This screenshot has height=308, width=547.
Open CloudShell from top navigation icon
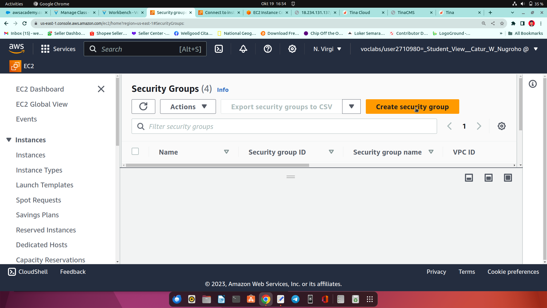(219, 49)
